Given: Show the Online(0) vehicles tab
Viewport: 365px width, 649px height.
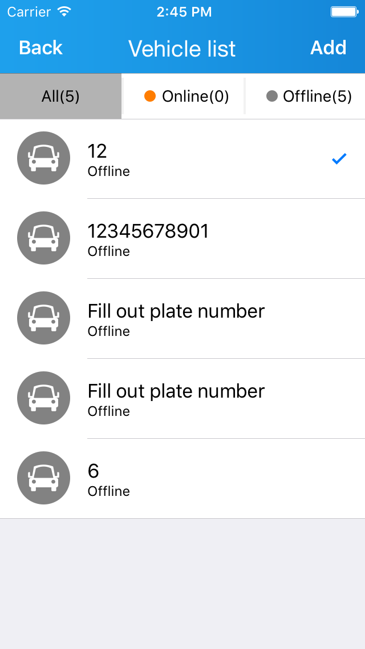Looking at the screenshot, I should click(x=186, y=96).
